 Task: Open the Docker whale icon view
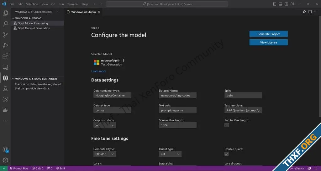coord(5,110)
